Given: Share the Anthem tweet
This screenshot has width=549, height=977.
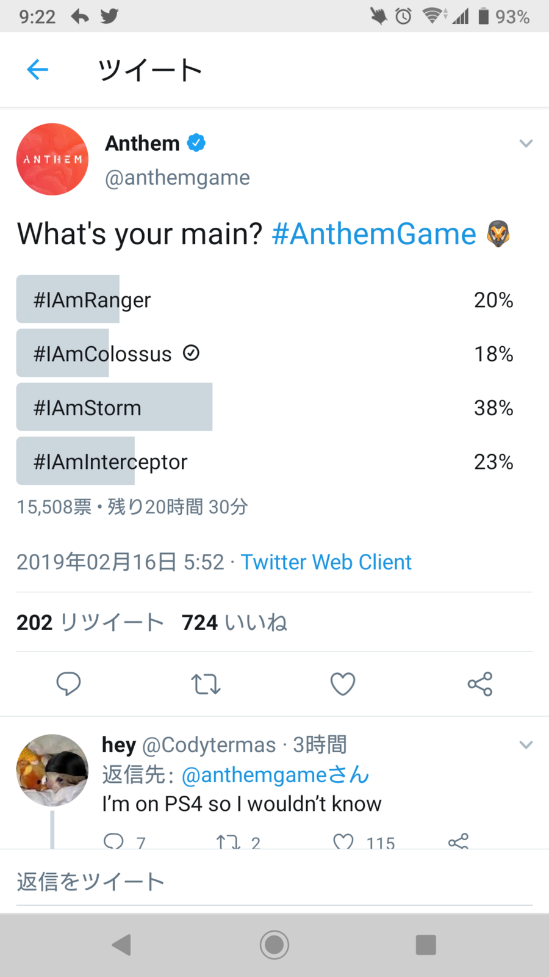Looking at the screenshot, I should [480, 684].
